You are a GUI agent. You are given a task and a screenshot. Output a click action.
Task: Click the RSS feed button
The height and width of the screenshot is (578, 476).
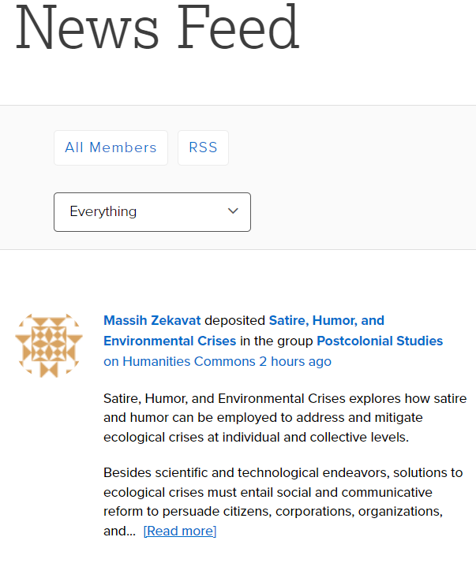[203, 147]
